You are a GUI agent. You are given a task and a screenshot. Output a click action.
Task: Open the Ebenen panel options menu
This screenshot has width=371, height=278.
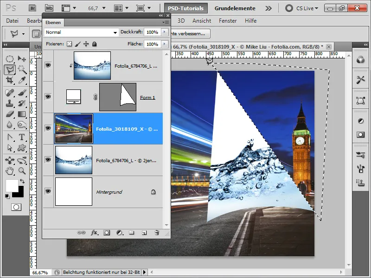pos(166,22)
